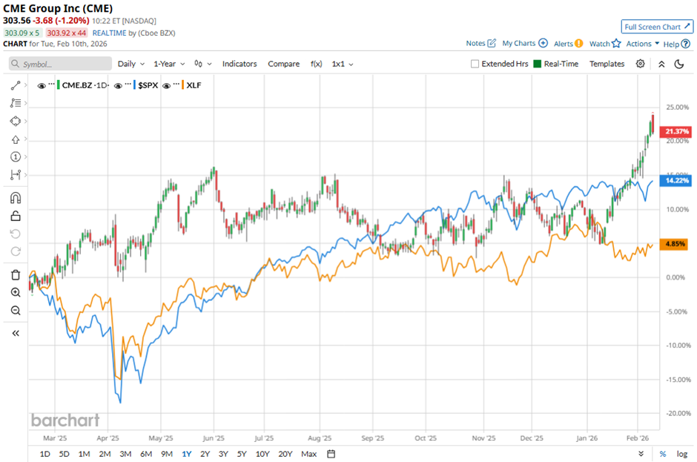Expand the 1-Year period dropdown
The width and height of the screenshot is (697, 462).
(168, 64)
